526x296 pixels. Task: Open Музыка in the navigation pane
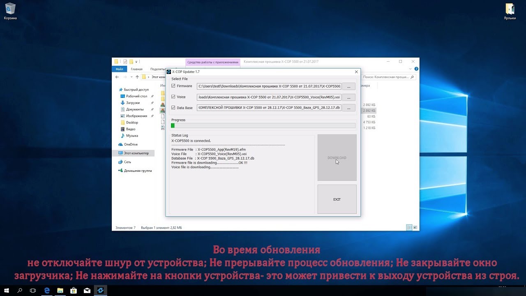[132, 136]
